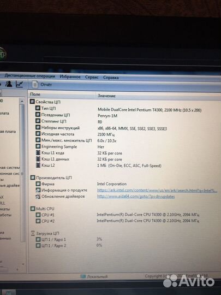Select the Multi CPU group icon
The height and width of the screenshot is (295, 221).
coord(33,209)
